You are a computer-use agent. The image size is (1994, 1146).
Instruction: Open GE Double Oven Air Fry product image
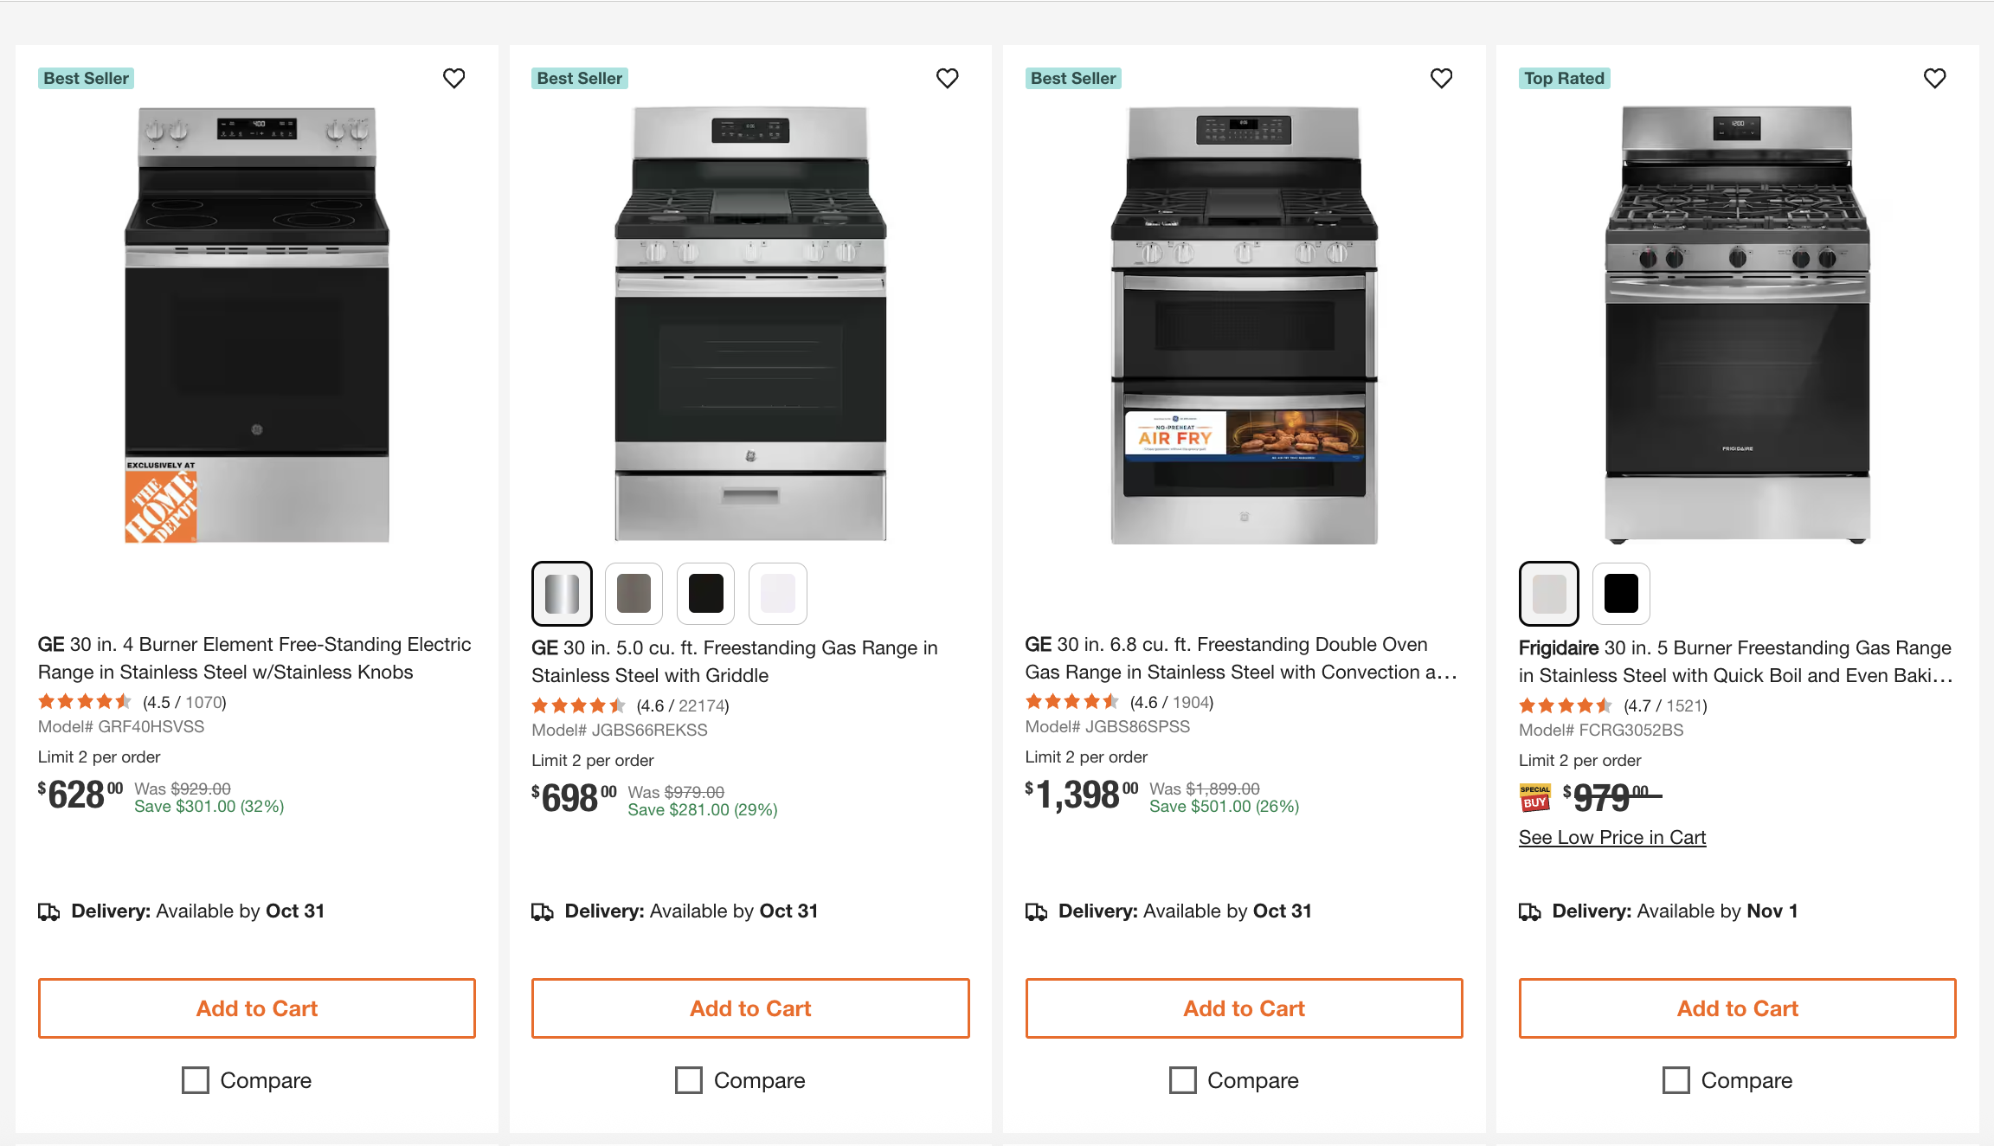(1244, 325)
